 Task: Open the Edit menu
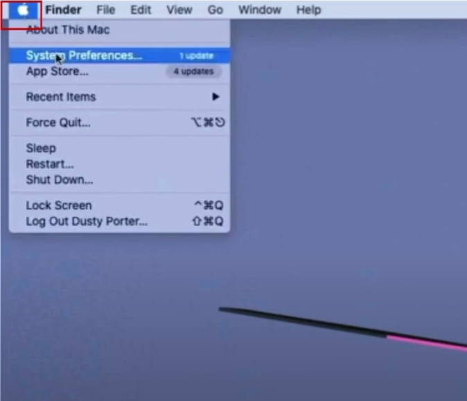click(x=141, y=10)
